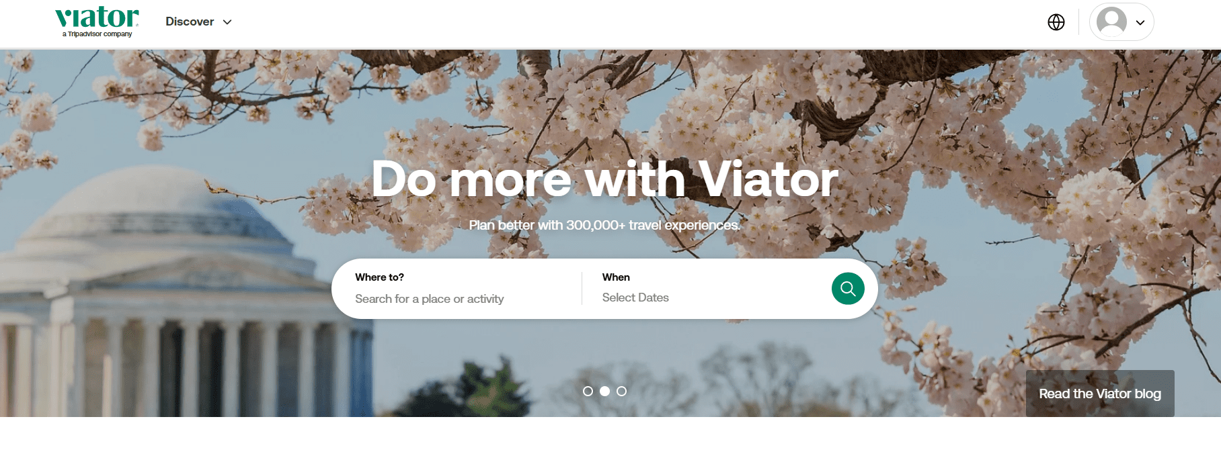Select the third carousel slide dot
Screen dimensions: 1221x458
click(621, 391)
